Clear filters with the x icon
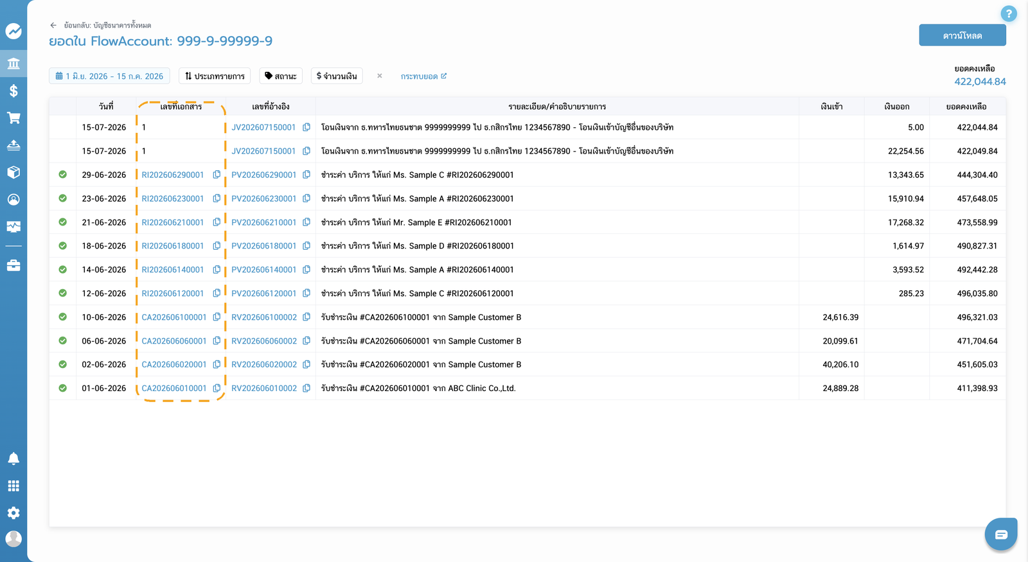This screenshot has width=1028, height=562. (380, 76)
